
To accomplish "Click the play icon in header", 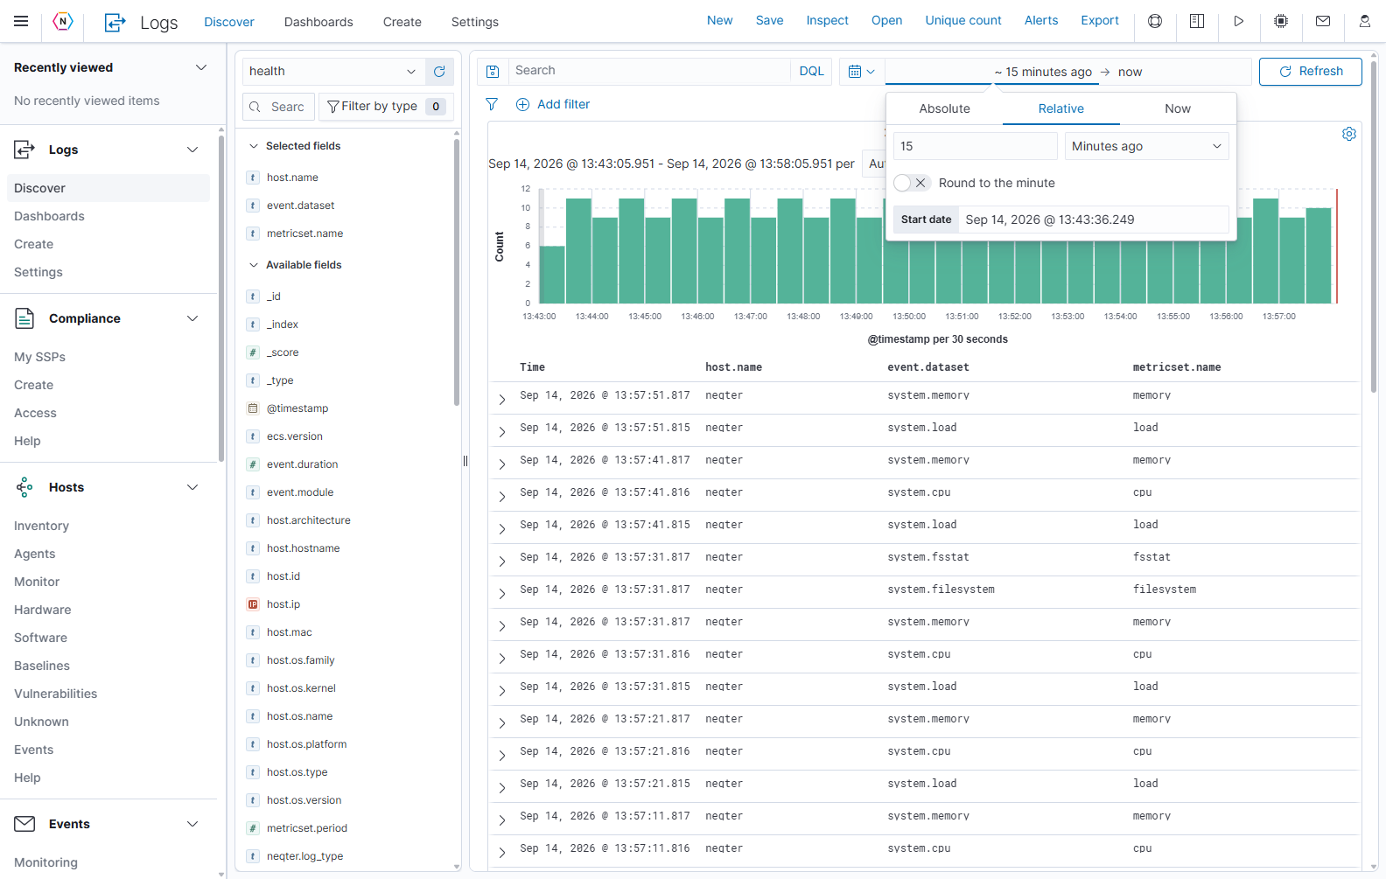I will [1239, 21].
